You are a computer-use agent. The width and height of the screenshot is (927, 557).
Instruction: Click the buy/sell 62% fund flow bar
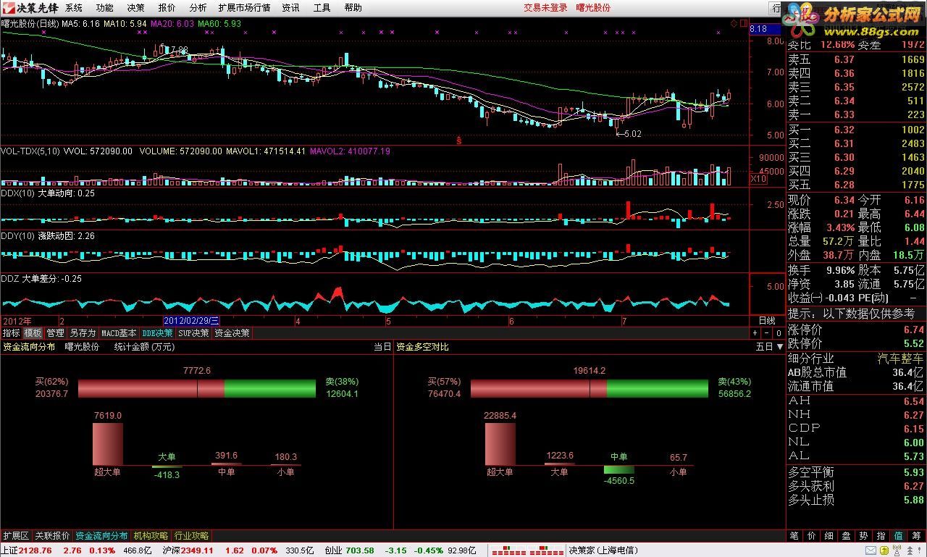tap(197, 388)
